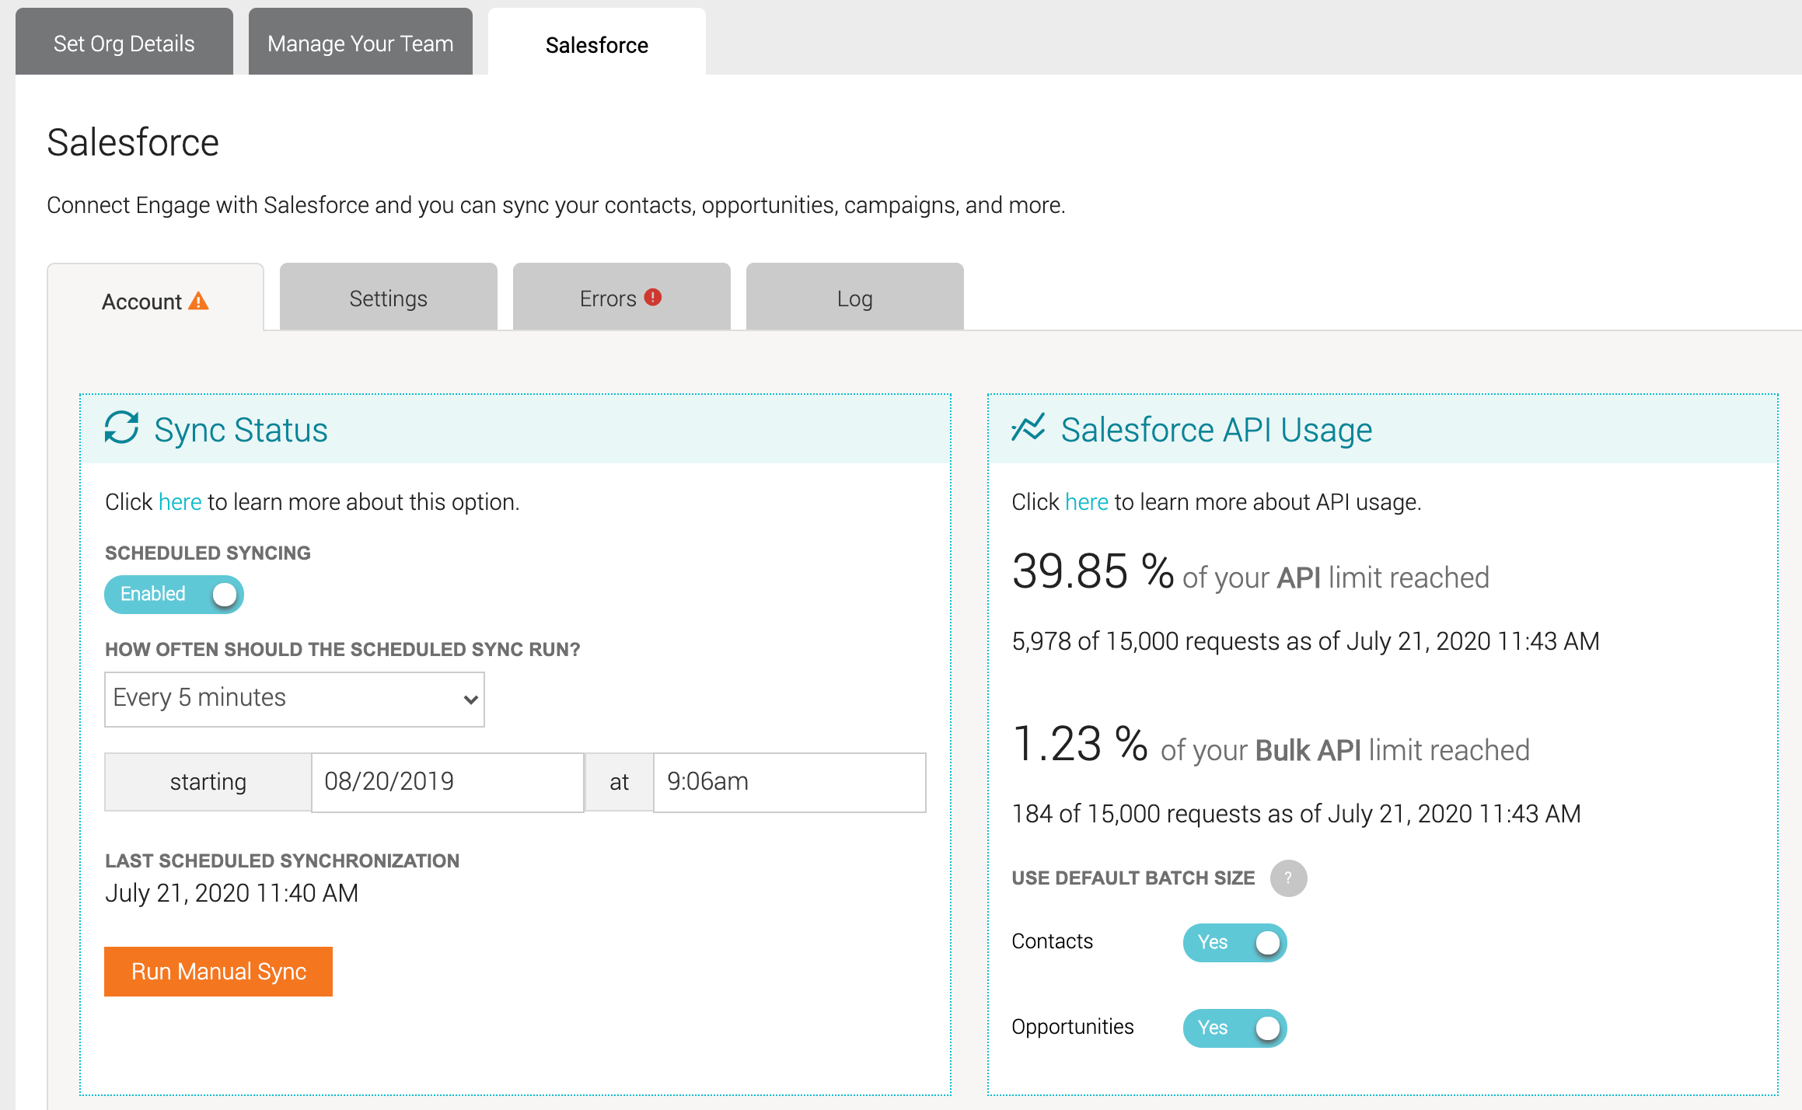The height and width of the screenshot is (1110, 1802).
Task: Click the batch size help question icon
Action: coord(1288,878)
